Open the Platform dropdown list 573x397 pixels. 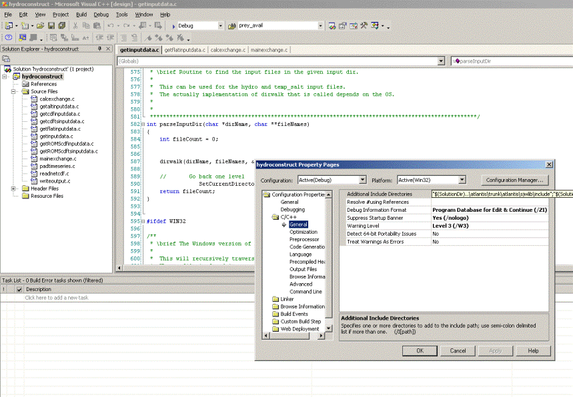pos(462,180)
